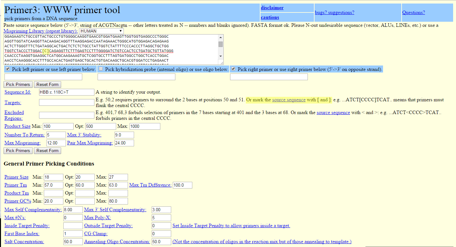Focus the Max Tm Difference field

coord(183,185)
